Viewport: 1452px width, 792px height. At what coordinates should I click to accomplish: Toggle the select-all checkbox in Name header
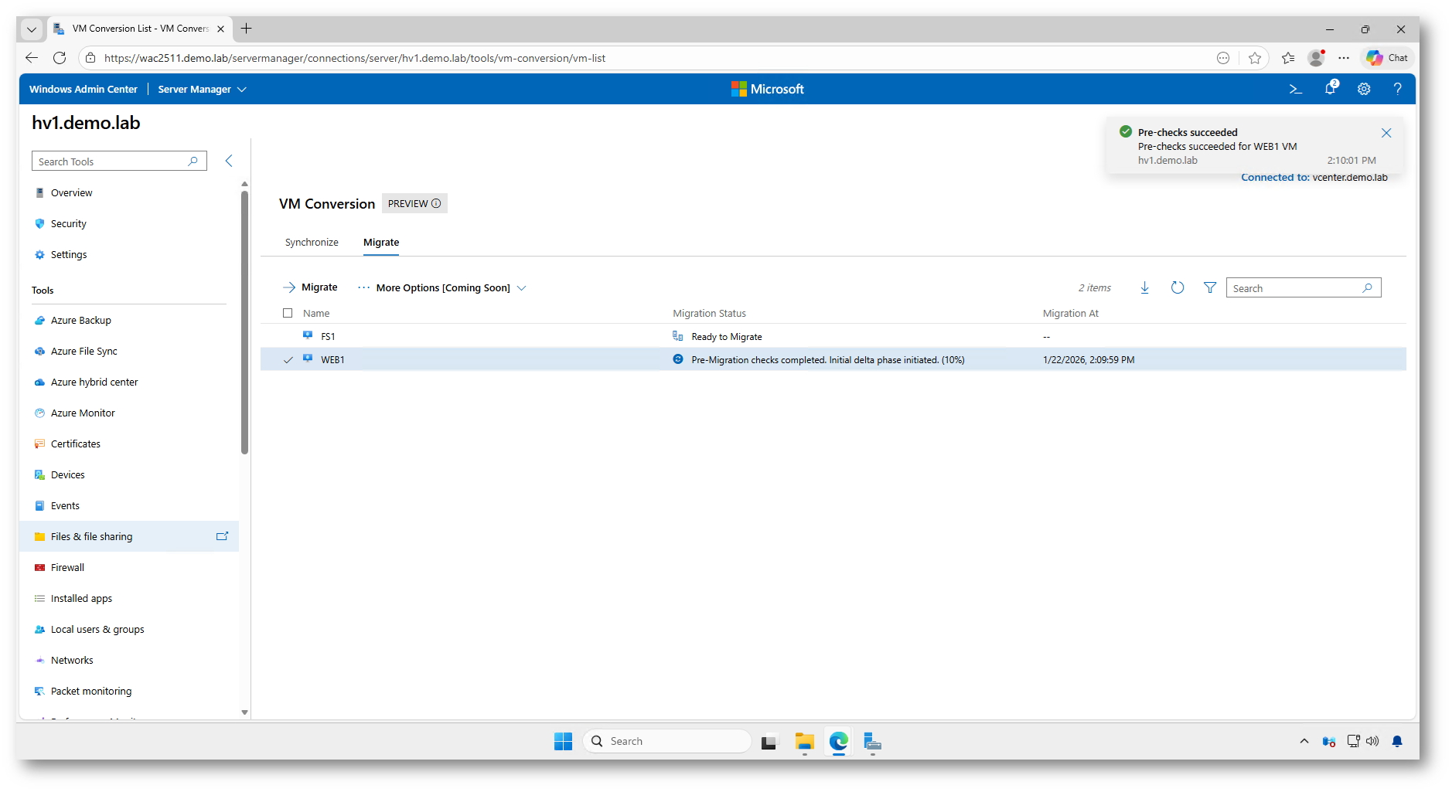point(288,314)
